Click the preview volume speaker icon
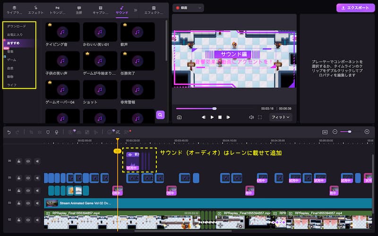The height and width of the screenshot is (236, 378). point(251,117)
